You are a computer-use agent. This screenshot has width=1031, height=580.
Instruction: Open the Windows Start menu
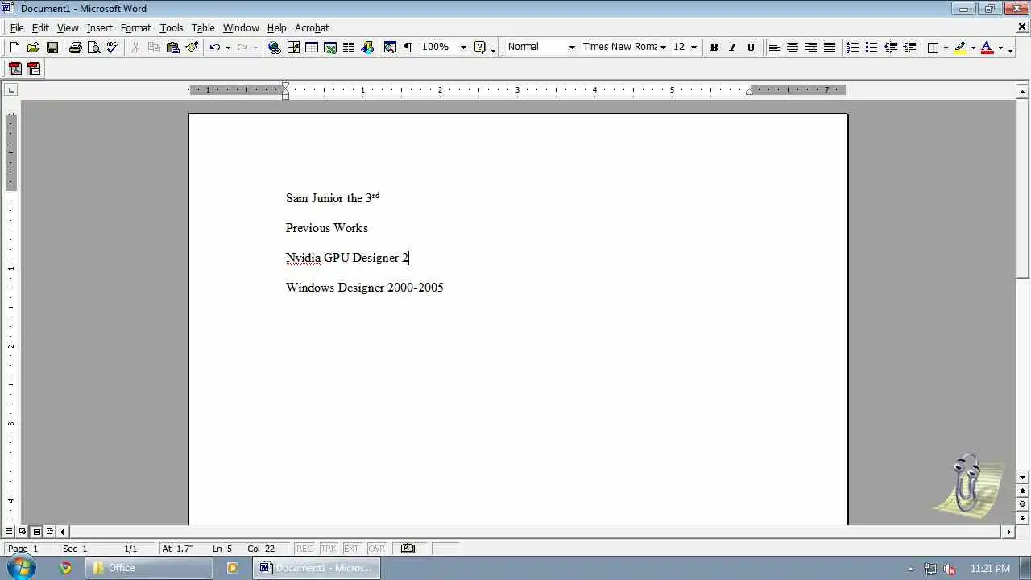pyautogui.click(x=20, y=567)
